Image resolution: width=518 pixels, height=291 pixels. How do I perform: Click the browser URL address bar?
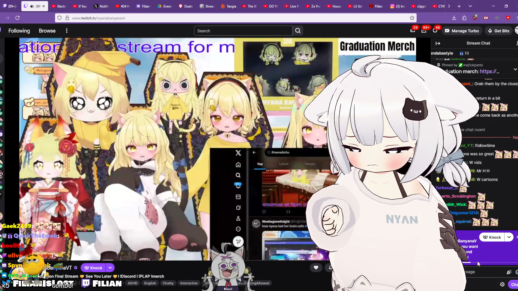click(236, 18)
